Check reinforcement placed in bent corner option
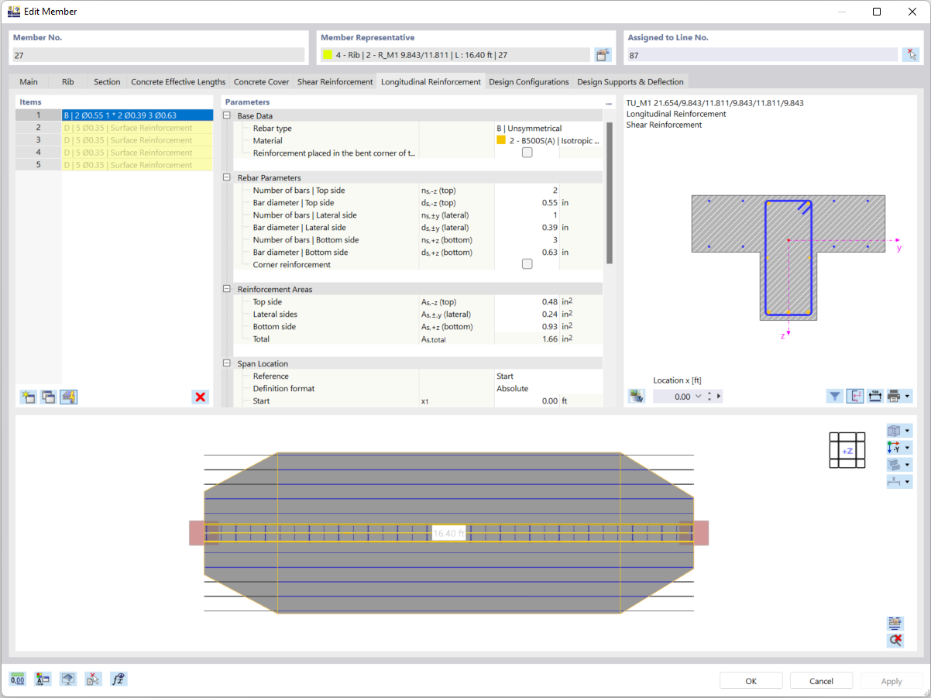The image size is (931, 698). point(527,153)
